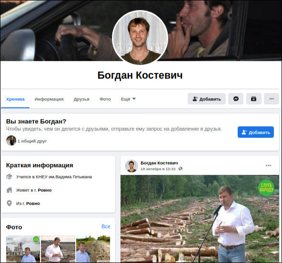Click the graduation cap education icon

click(x=9, y=177)
